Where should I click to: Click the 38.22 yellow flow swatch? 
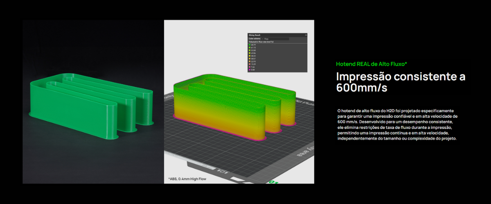(250, 56)
